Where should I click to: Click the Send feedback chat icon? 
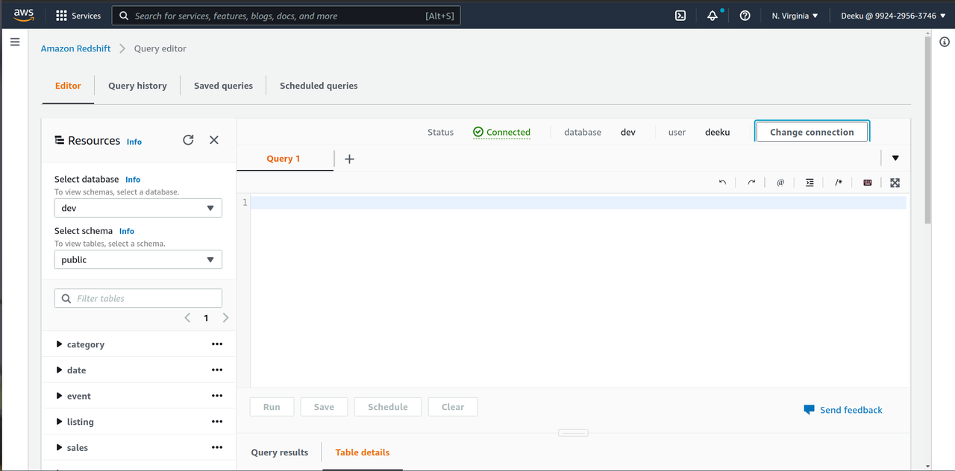pyautogui.click(x=809, y=410)
